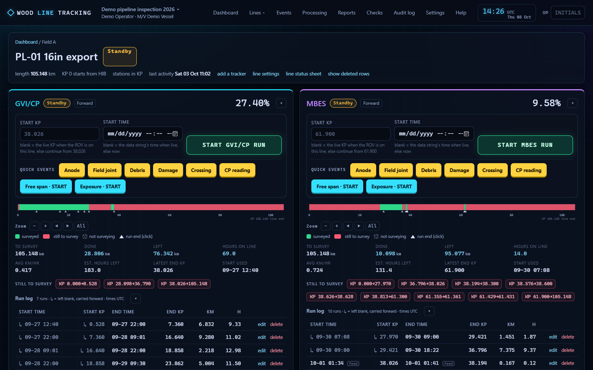Toggle the GVI/CP Forward direction badge
This screenshot has width=593, height=370.
[x=85, y=103]
